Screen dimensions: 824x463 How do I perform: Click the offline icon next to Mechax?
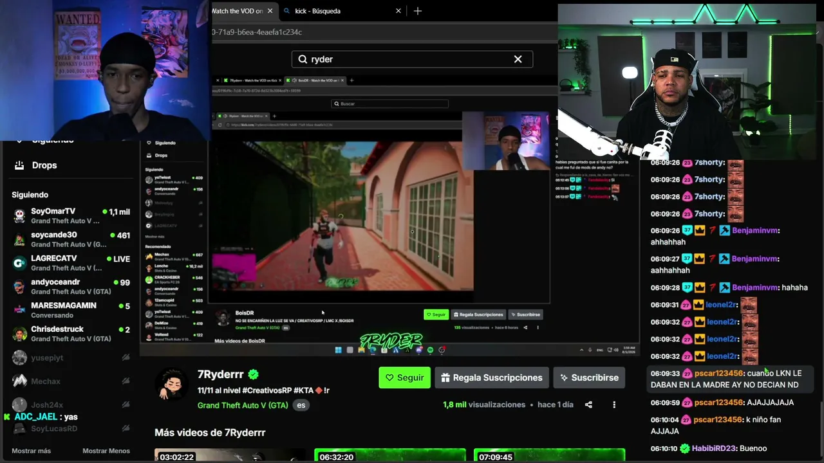coord(126,381)
